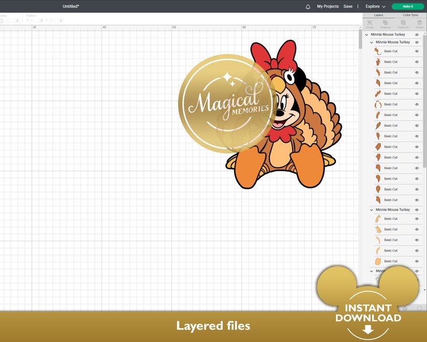The width and height of the screenshot is (427, 342).
Task: Select the second Basic Cut thumbnail in the first subgroup
Action: click(378, 62)
